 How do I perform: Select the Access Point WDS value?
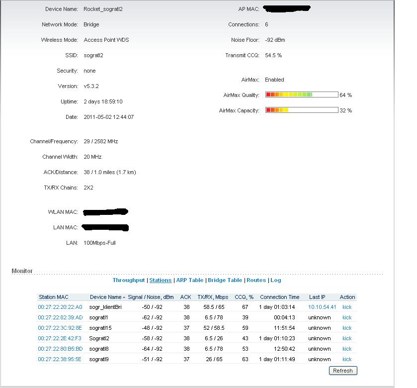click(106, 40)
